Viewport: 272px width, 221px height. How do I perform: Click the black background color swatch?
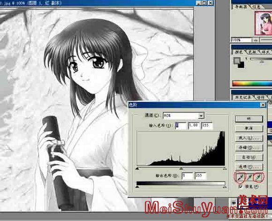click(x=242, y=65)
